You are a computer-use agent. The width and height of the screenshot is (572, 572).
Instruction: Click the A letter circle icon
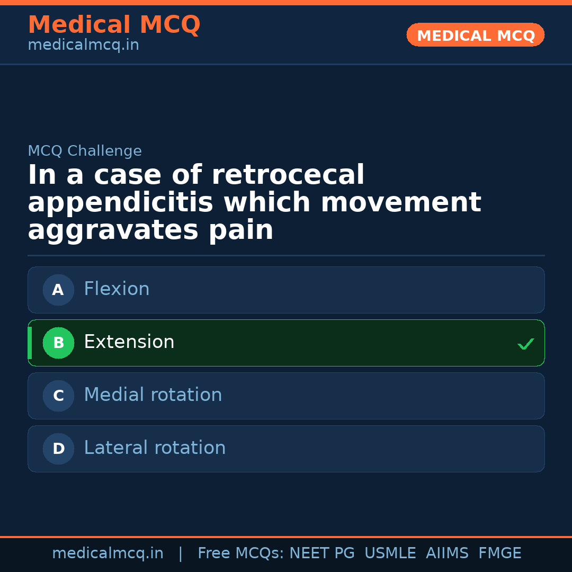[58, 290]
